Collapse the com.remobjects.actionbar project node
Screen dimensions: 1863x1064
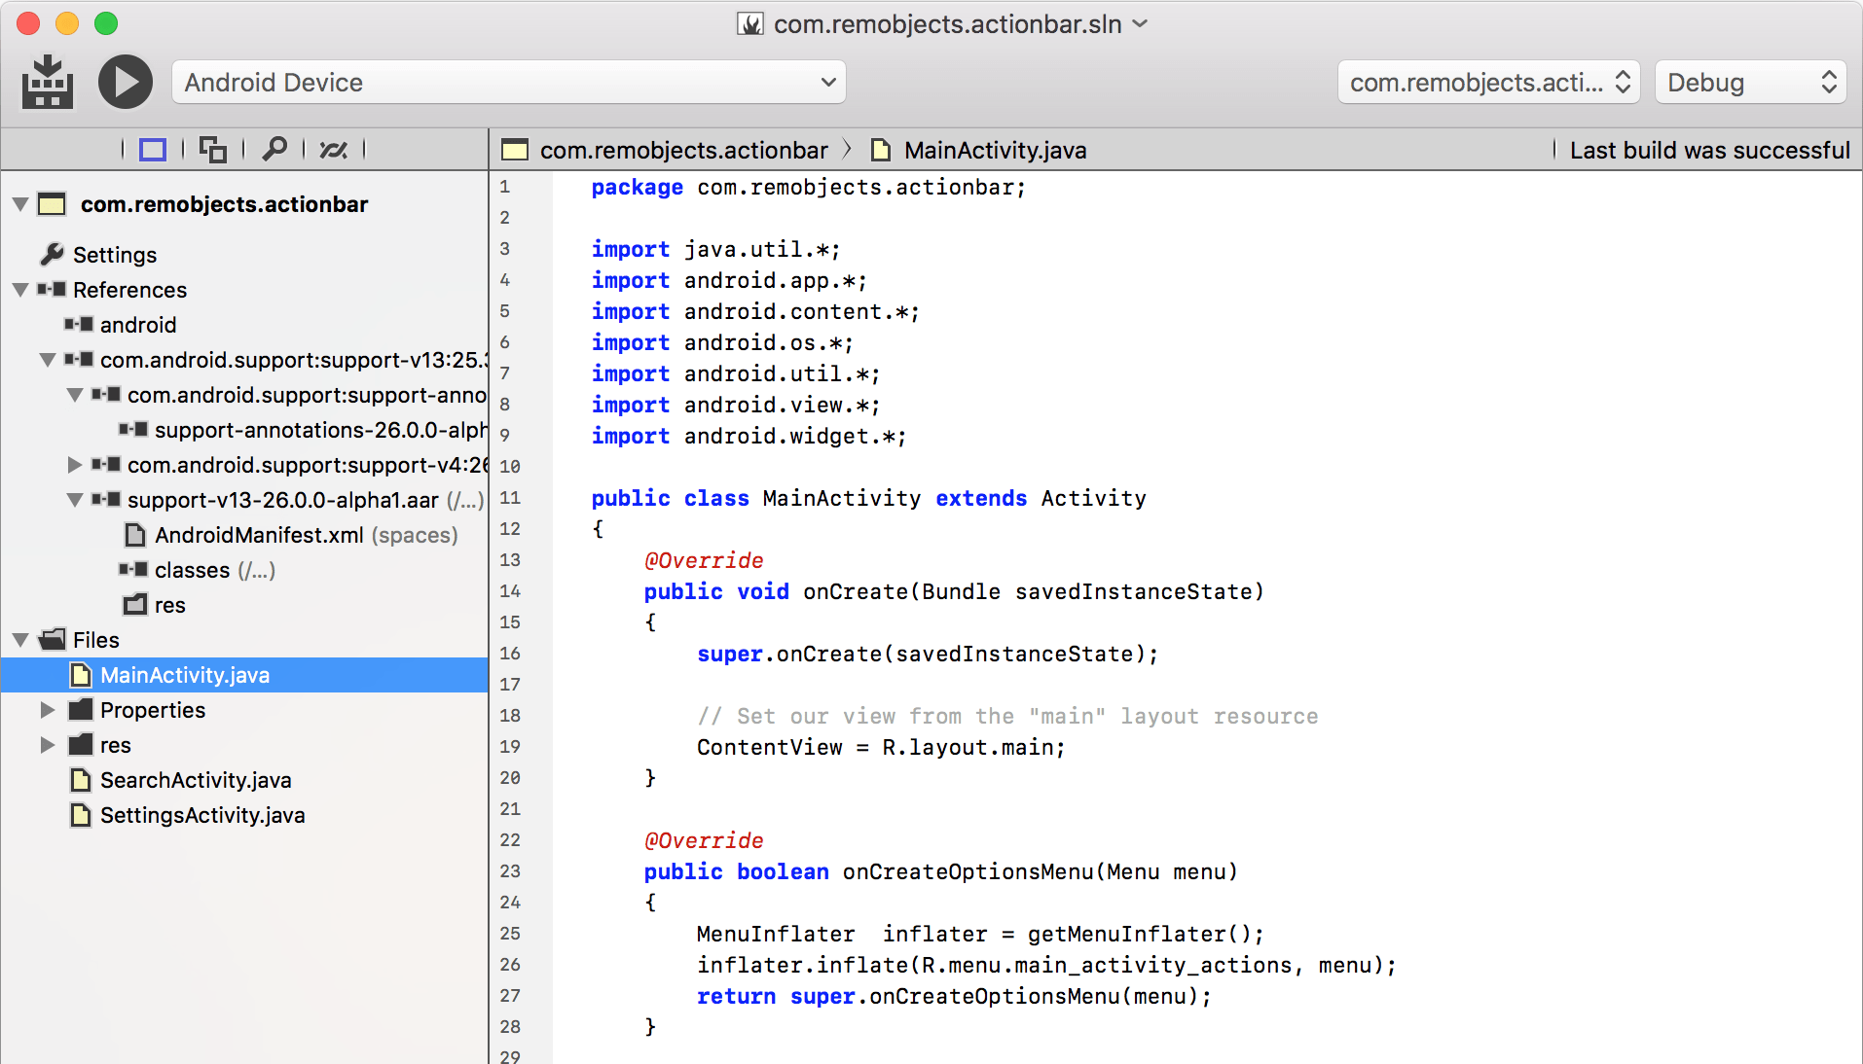point(19,204)
